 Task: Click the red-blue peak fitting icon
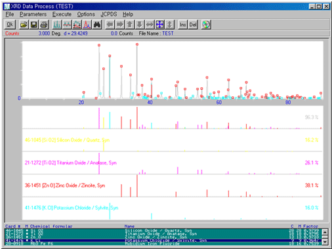coord(87,24)
